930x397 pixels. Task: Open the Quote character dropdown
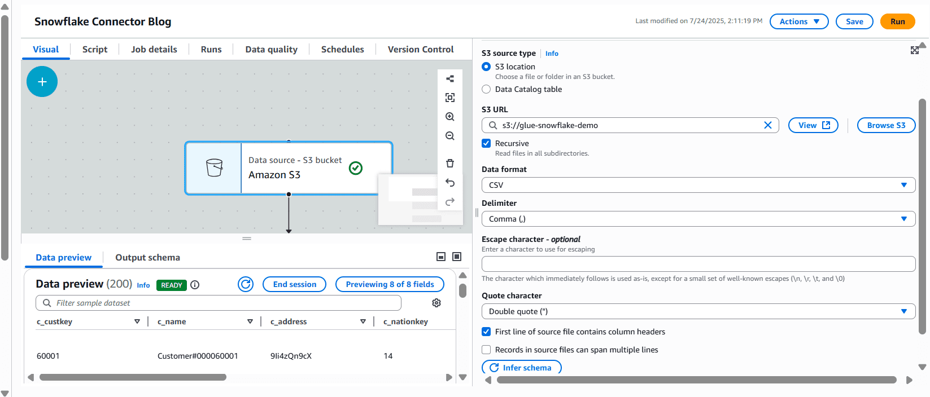698,311
